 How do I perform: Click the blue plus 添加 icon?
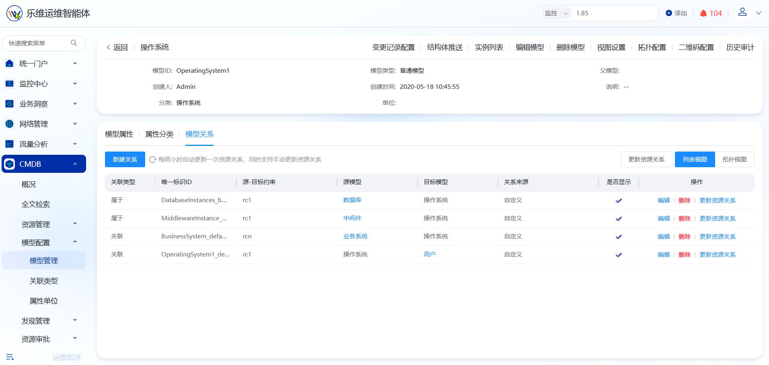(x=669, y=13)
